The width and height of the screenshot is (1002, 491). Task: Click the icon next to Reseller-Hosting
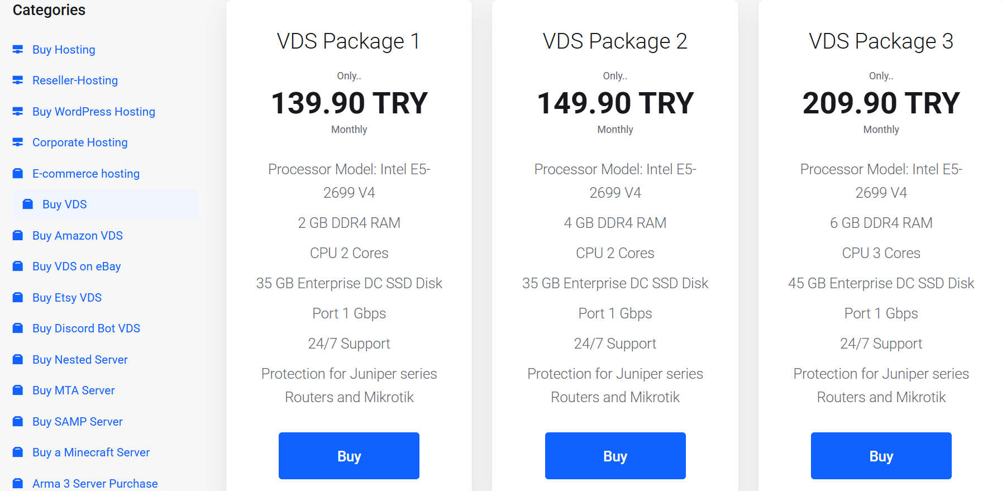coord(18,80)
